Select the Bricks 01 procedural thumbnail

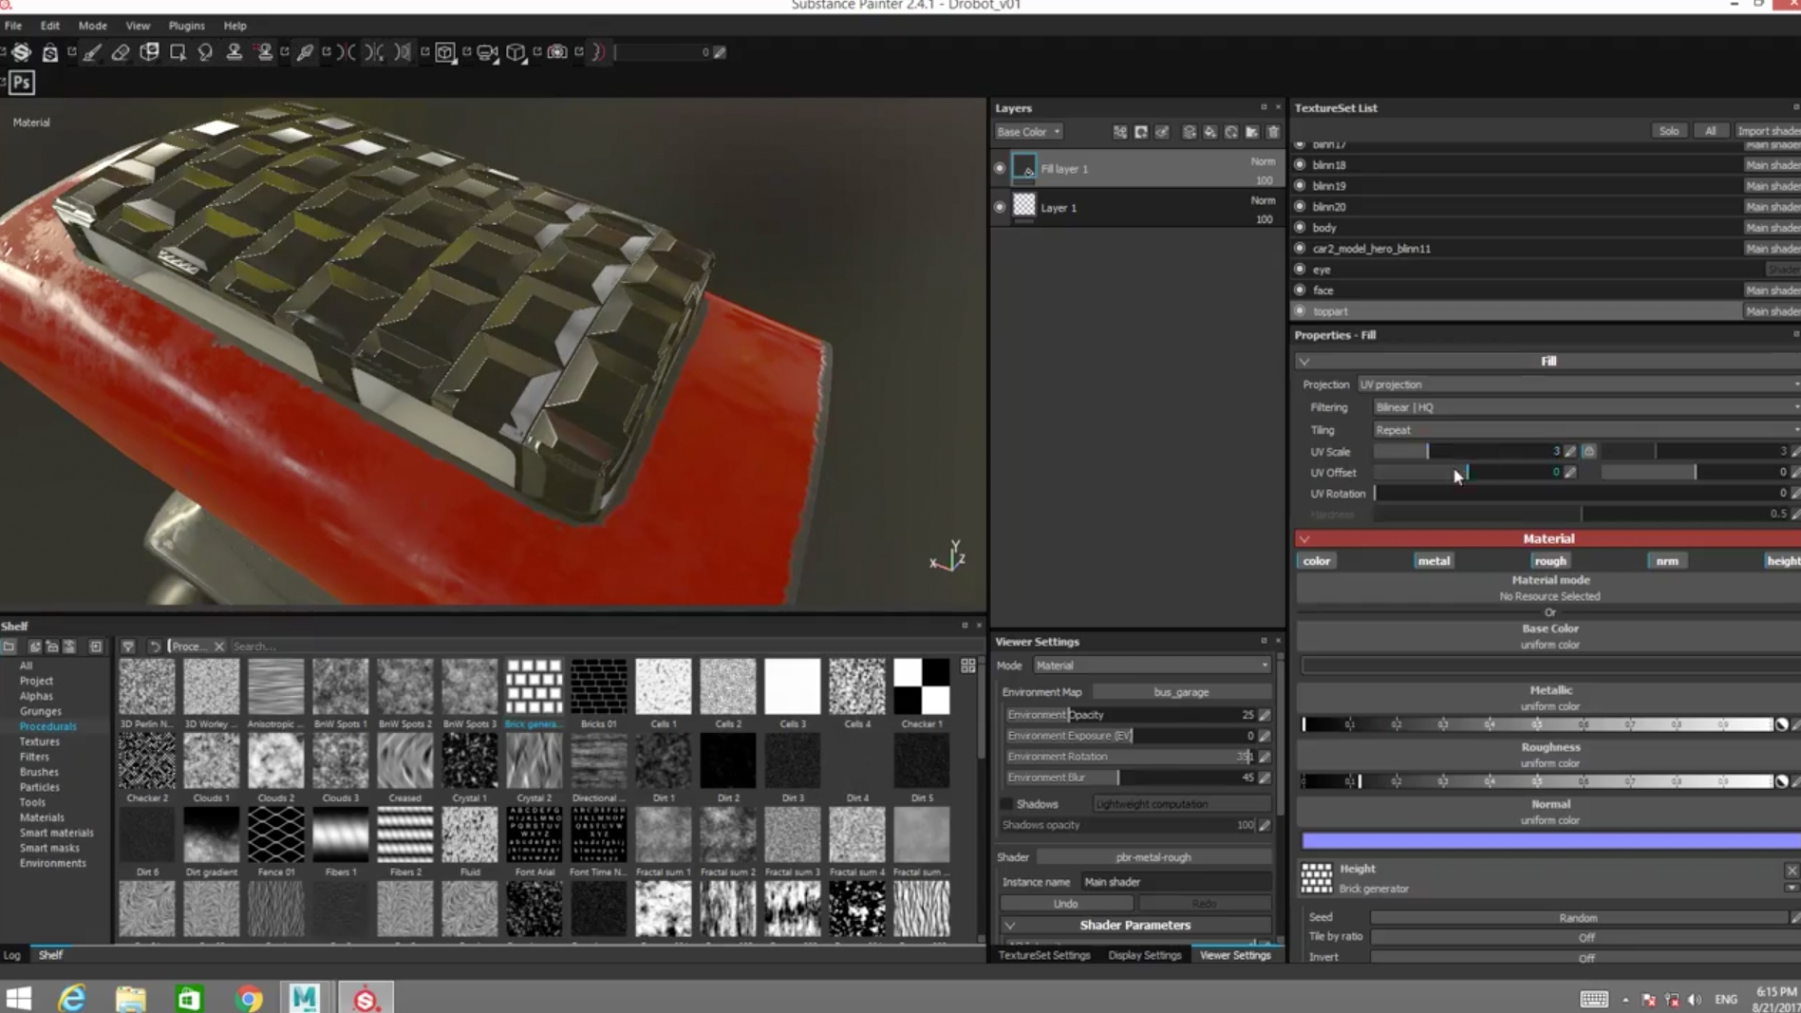point(598,686)
